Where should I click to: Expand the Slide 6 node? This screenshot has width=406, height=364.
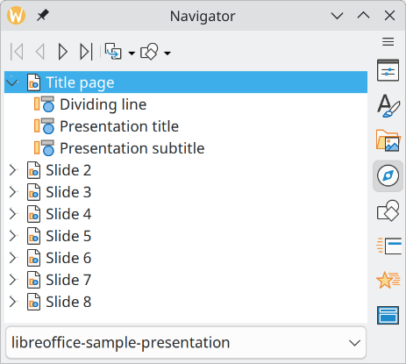[x=12, y=258]
